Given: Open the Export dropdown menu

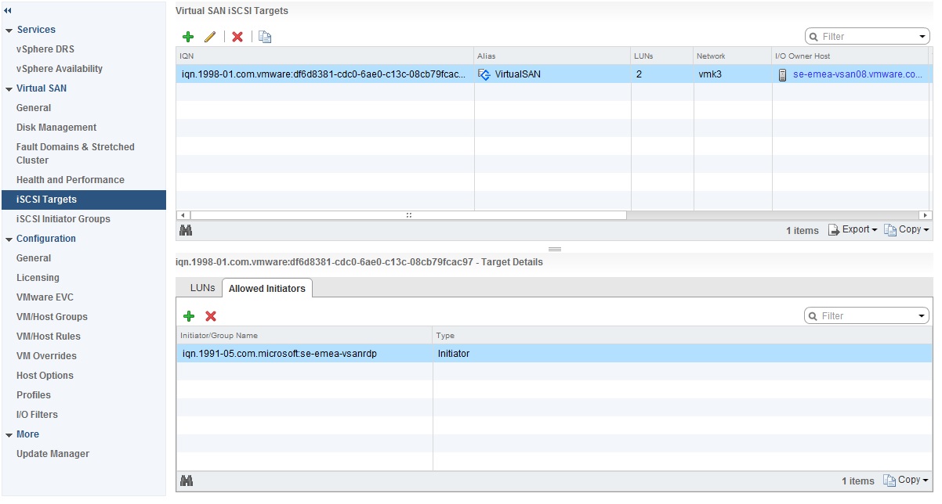Looking at the screenshot, I should [x=854, y=230].
